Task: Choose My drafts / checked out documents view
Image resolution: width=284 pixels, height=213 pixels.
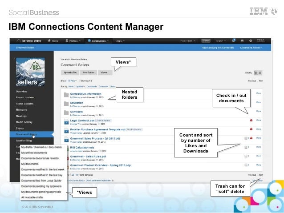Action: coord(41,147)
